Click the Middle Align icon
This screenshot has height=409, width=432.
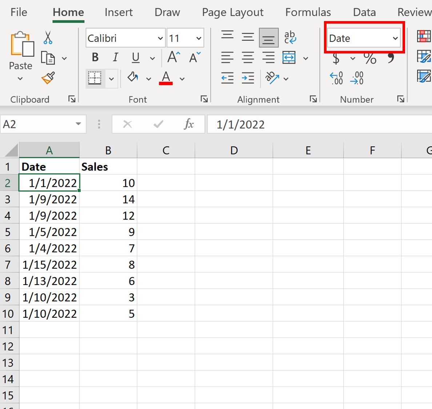coord(248,37)
